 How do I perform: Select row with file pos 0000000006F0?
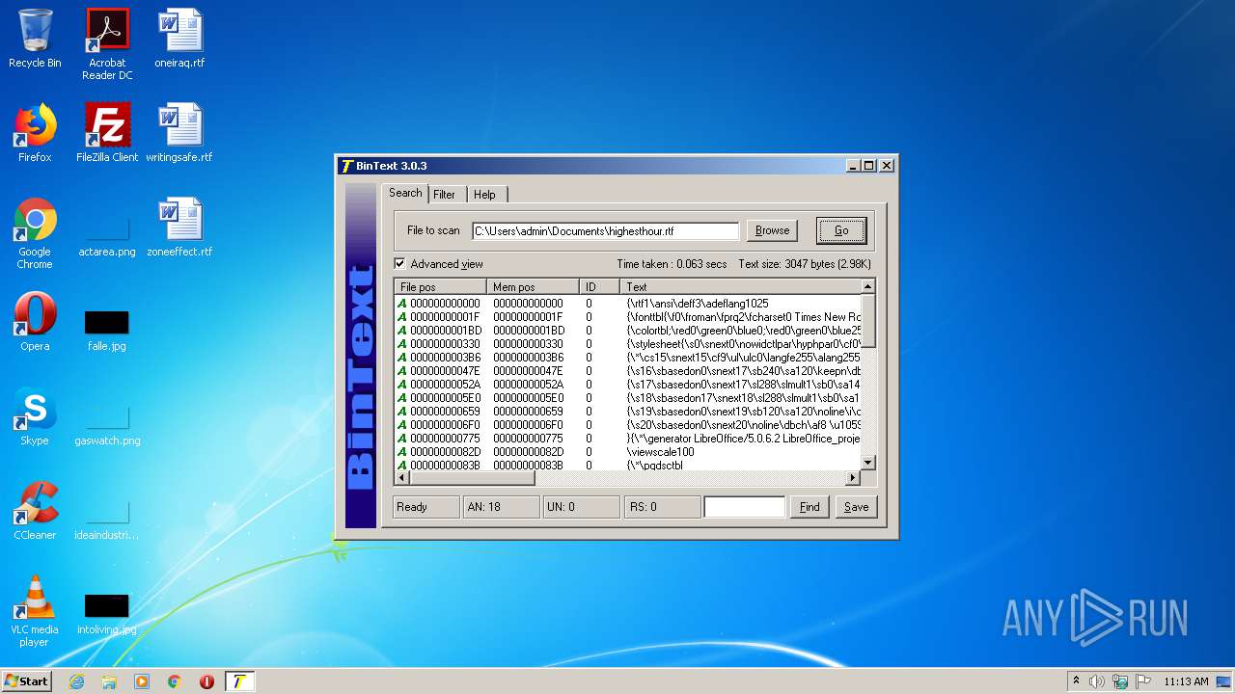[628, 425]
